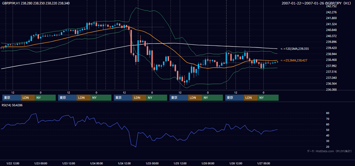
Task: Click the RSI(14) 50.4286 indicator label
Action: (x=12, y=105)
